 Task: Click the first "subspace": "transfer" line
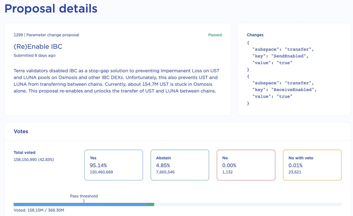point(283,49)
